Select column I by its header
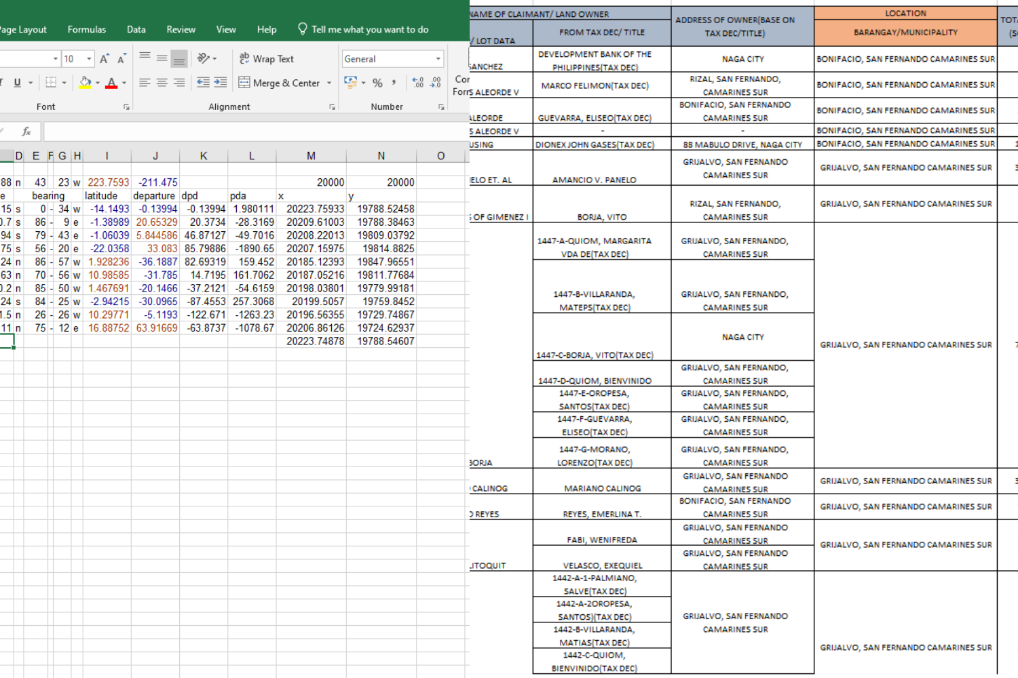Screen dimensions: 1018x678 pos(107,156)
